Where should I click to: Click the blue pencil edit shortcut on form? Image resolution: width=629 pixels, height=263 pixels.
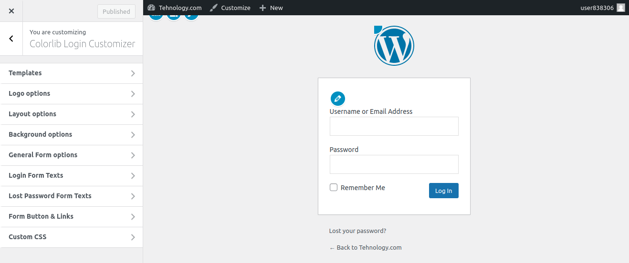[338, 99]
